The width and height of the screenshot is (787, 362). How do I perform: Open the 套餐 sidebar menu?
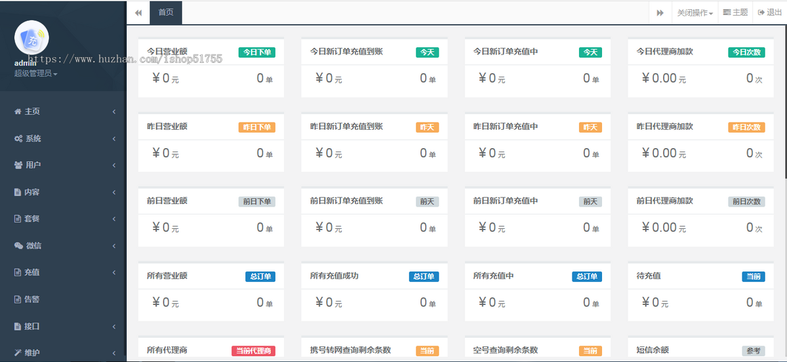coord(63,219)
